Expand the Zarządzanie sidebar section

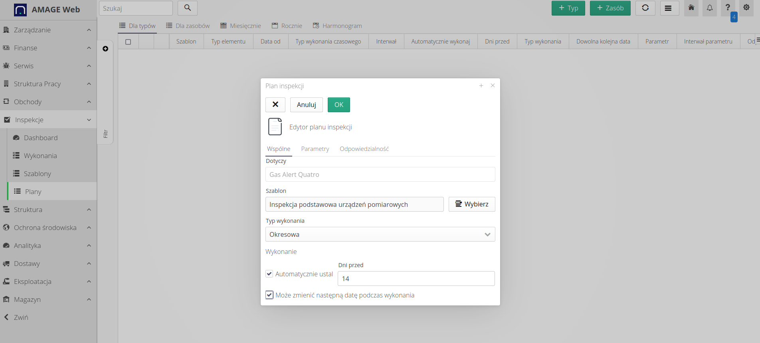[48, 30]
